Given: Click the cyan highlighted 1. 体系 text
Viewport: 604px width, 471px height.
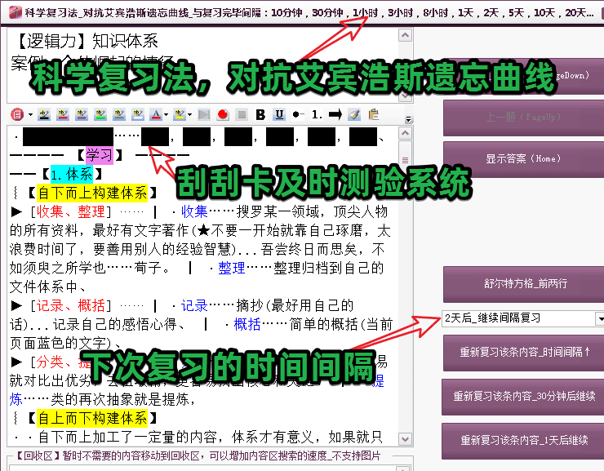Looking at the screenshot, I should (x=72, y=175).
